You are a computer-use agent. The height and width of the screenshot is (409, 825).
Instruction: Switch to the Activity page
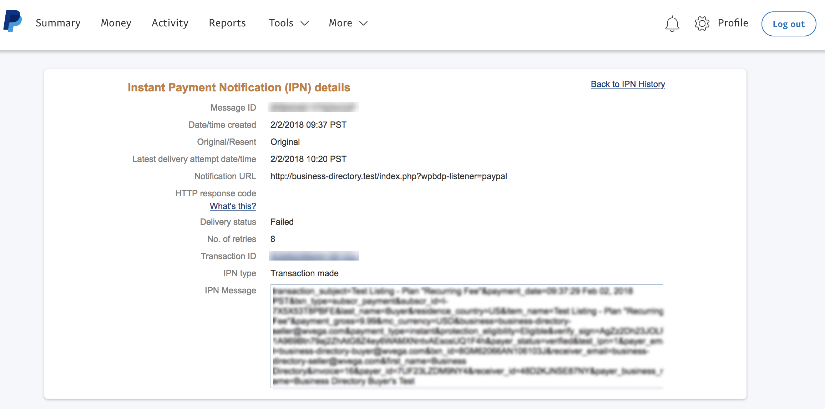(170, 23)
